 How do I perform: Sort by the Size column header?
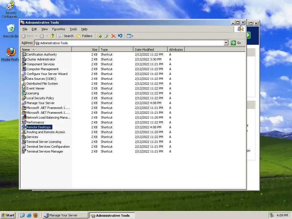[x=86, y=50]
